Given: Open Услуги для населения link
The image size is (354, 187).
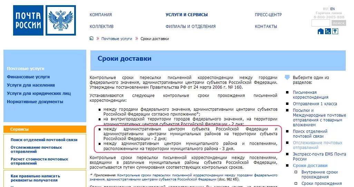Looking at the screenshot, I should [x=31, y=85].
